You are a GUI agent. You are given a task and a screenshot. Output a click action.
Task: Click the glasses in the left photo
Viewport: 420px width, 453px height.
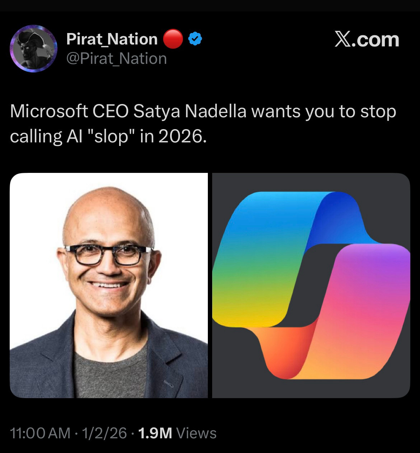pos(108,255)
